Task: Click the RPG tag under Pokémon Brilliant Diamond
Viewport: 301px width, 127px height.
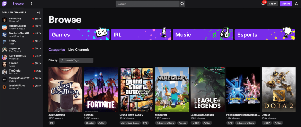Action: 230,123
